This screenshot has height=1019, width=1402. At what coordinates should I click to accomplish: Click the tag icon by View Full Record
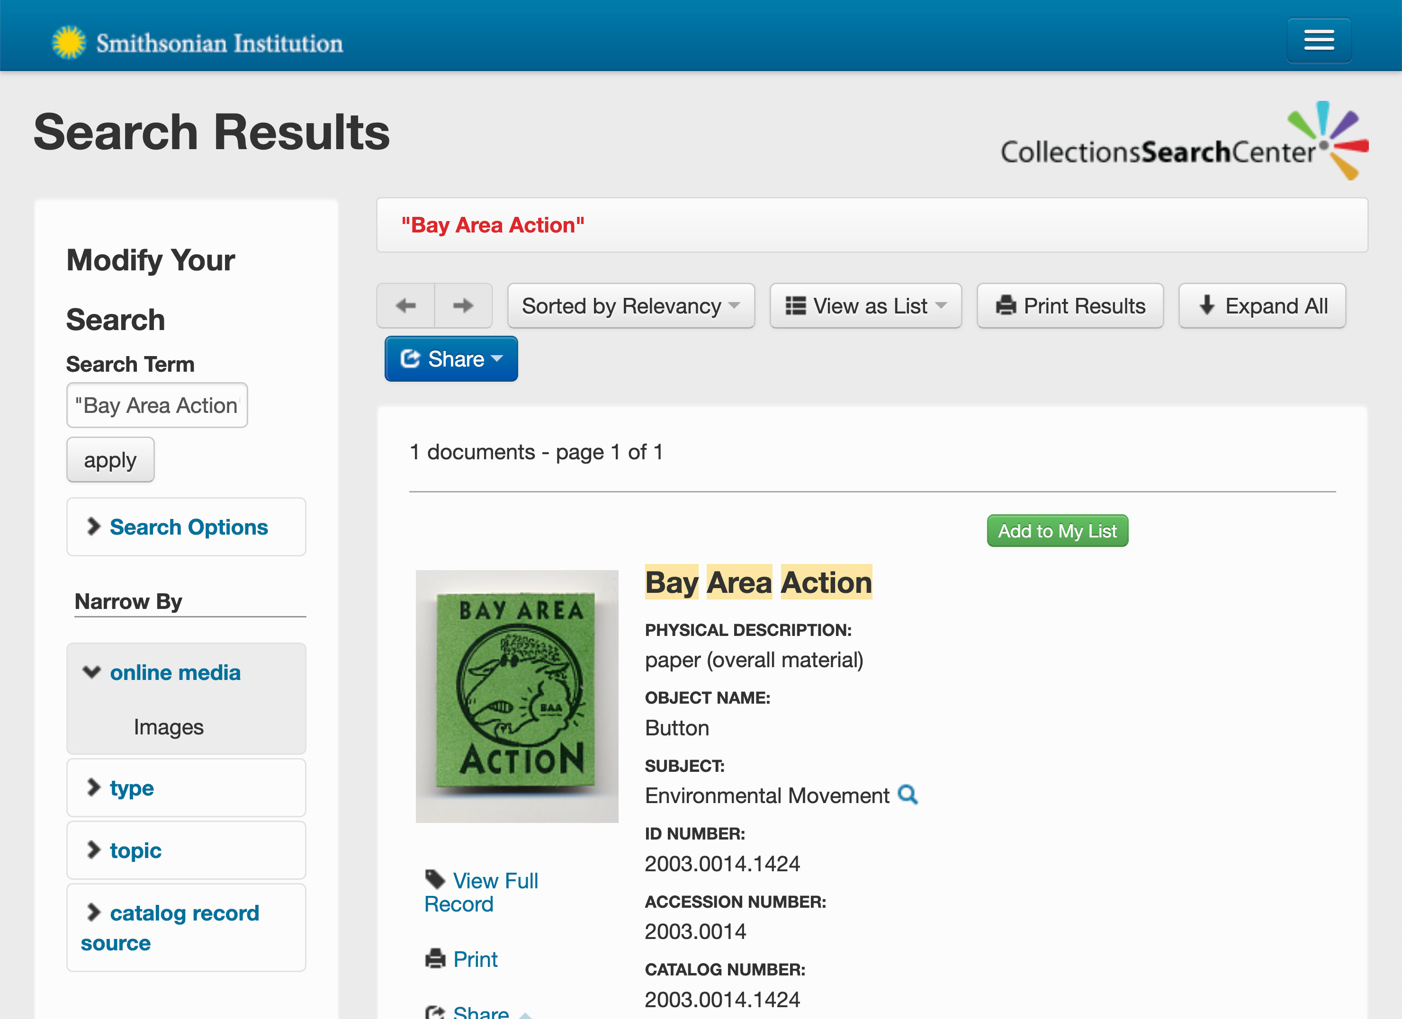[x=435, y=879]
